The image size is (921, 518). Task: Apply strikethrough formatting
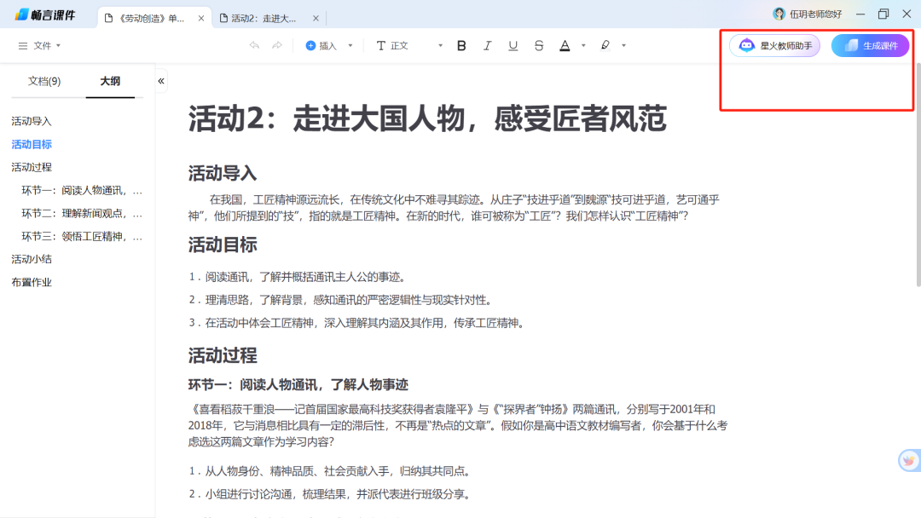(538, 45)
